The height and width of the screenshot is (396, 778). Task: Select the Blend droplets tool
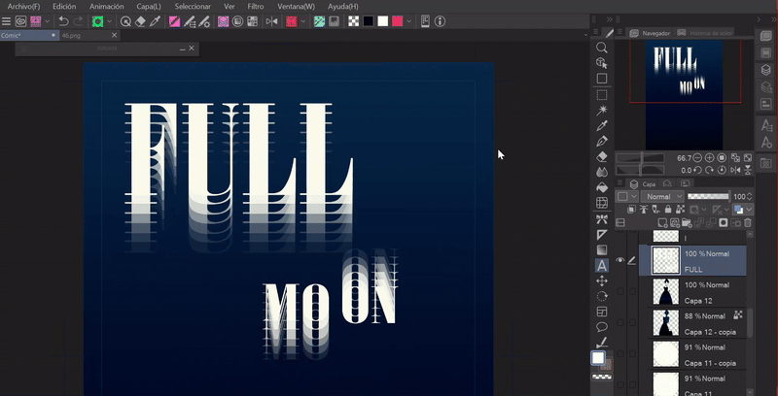pos(601,172)
